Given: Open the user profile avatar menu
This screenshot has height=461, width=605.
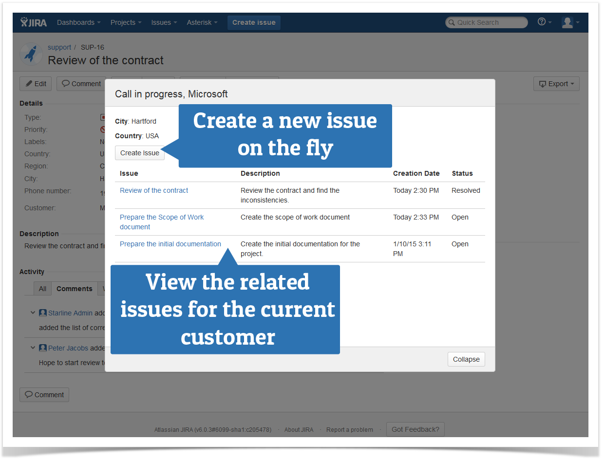Looking at the screenshot, I should click(x=570, y=22).
